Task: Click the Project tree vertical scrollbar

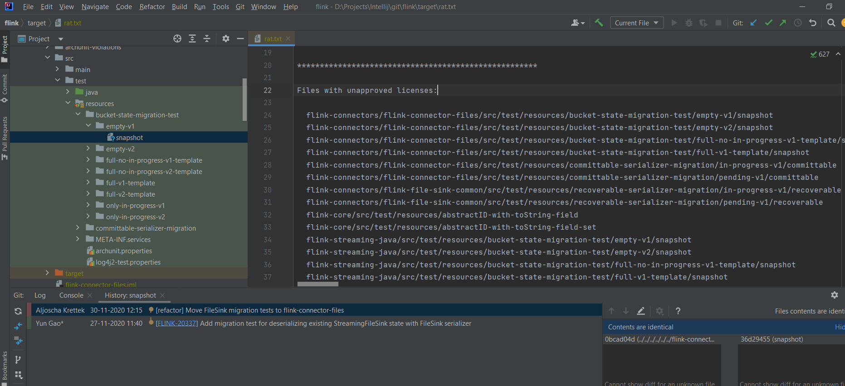Action: pos(245,100)
